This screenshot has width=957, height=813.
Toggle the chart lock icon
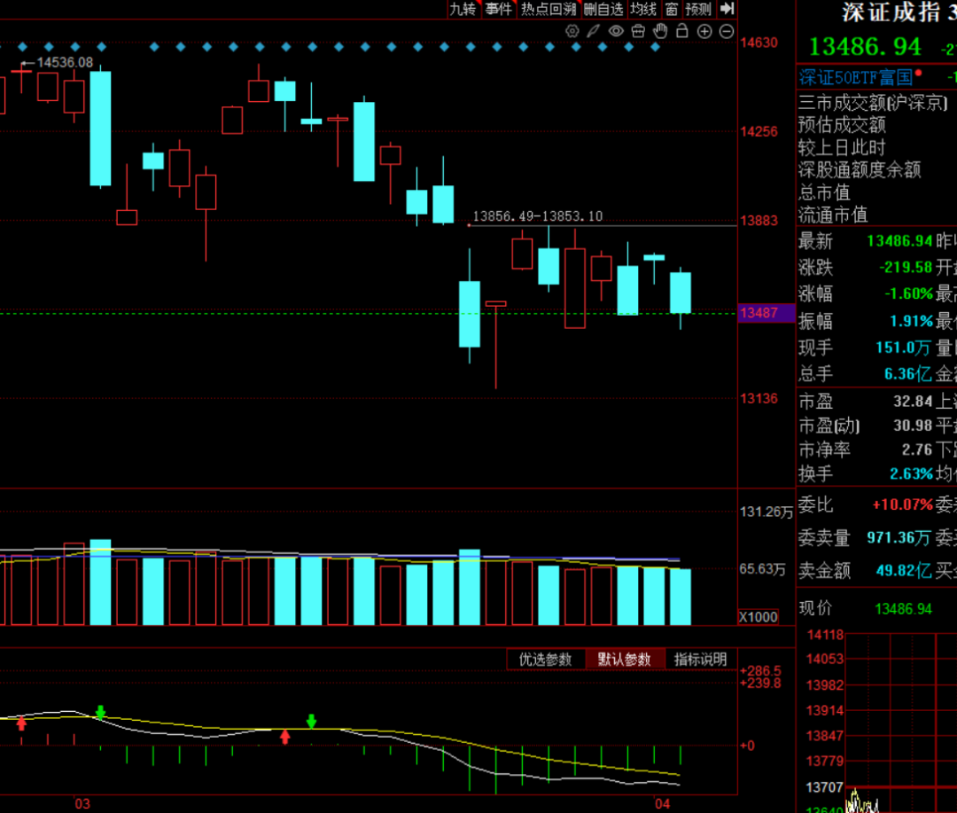coord(682,31)
